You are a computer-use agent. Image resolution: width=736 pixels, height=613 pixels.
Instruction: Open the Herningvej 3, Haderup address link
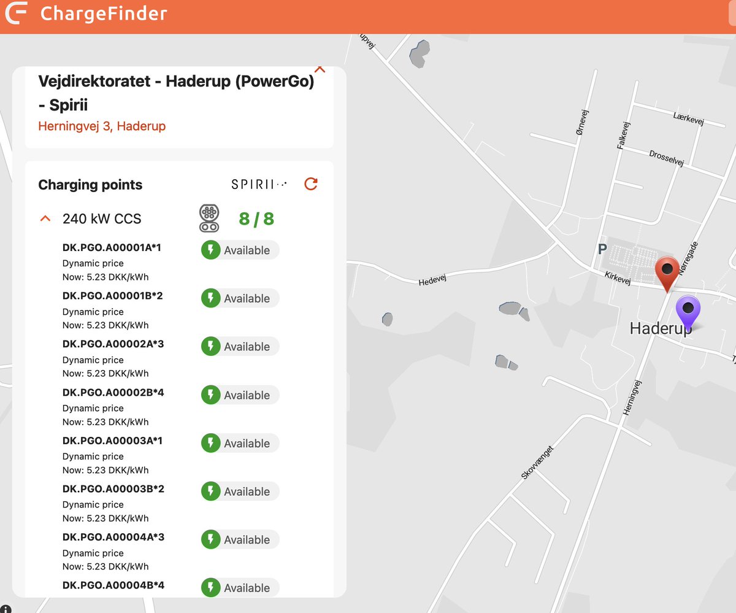tap(102, 126)
